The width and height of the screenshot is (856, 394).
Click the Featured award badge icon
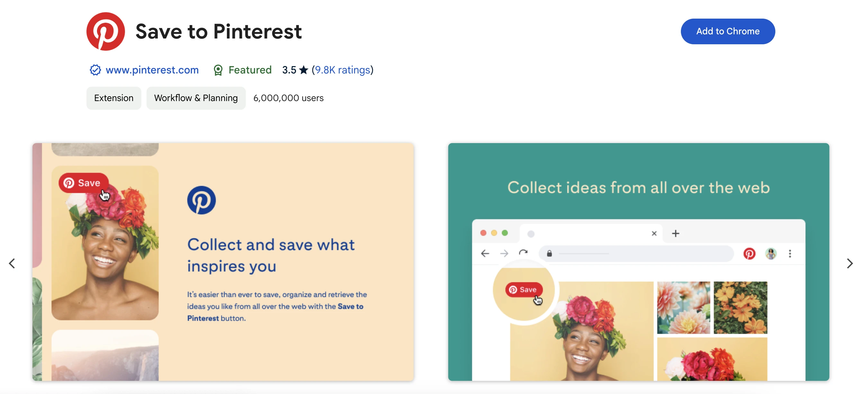pyautogui.click(x=218, y=70)
